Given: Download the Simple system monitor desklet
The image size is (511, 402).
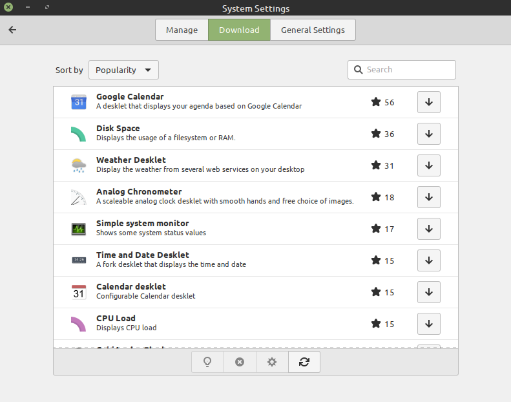Looking at the screenshot, I should point(429,229).
